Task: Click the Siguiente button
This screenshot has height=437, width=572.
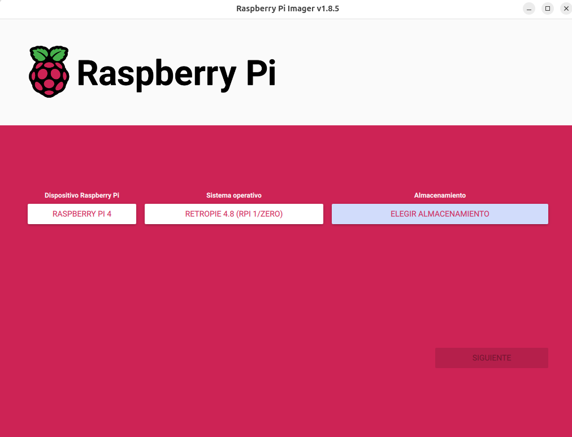Action: click(491, 358)
